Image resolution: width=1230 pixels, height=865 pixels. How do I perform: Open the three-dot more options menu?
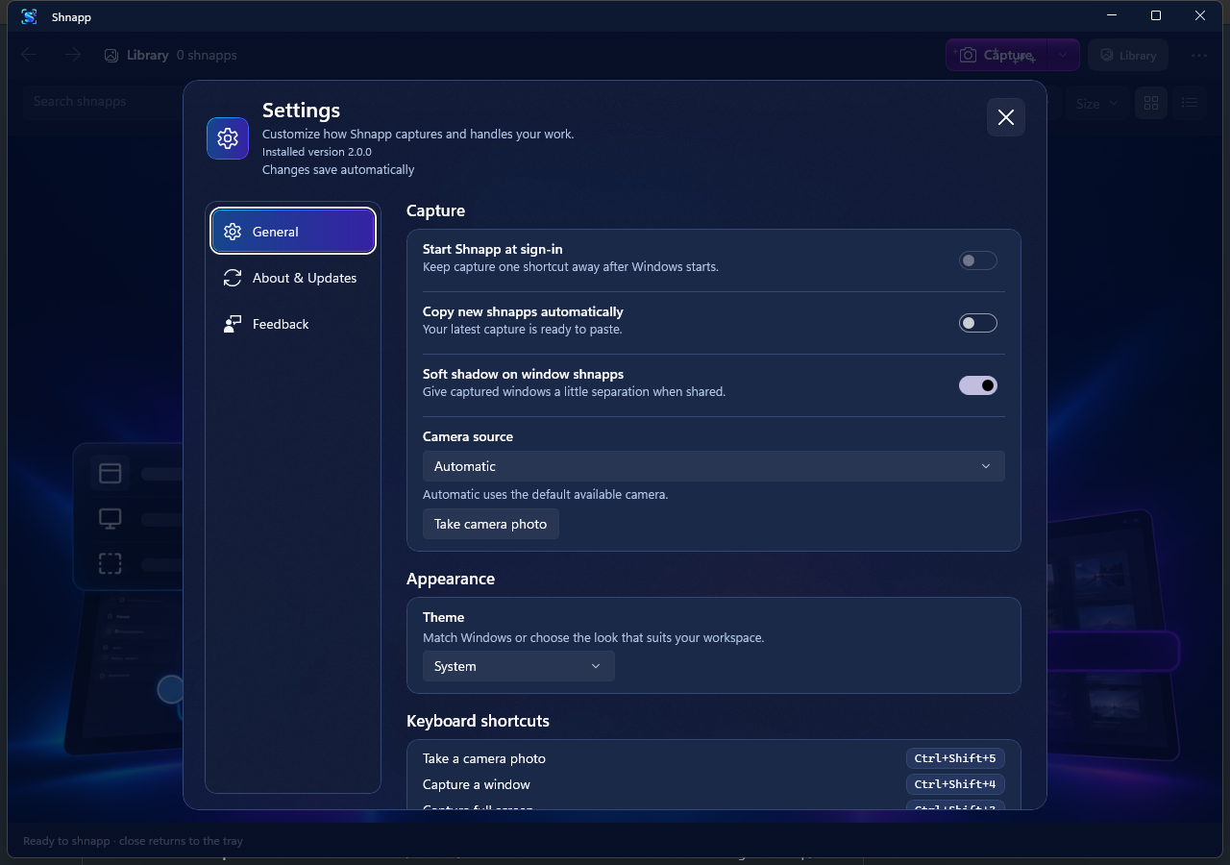pos(1199,55)
